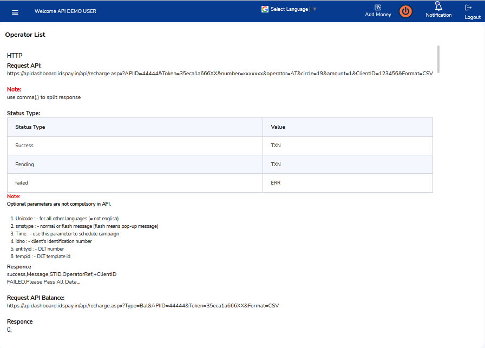Image resolution: width=485 pixels, height=348 pixels.
Task: Click the recharge Request API URL
Action: 220,73
